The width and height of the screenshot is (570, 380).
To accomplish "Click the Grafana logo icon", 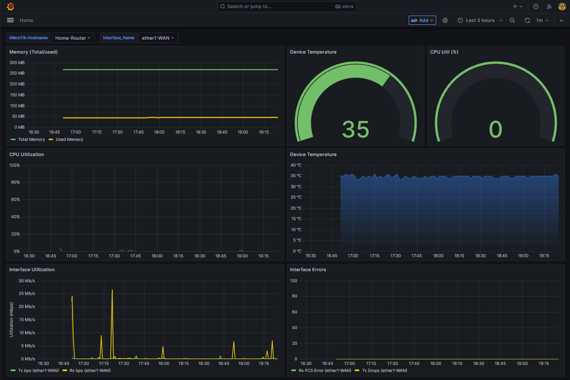I will click(11, 6).
